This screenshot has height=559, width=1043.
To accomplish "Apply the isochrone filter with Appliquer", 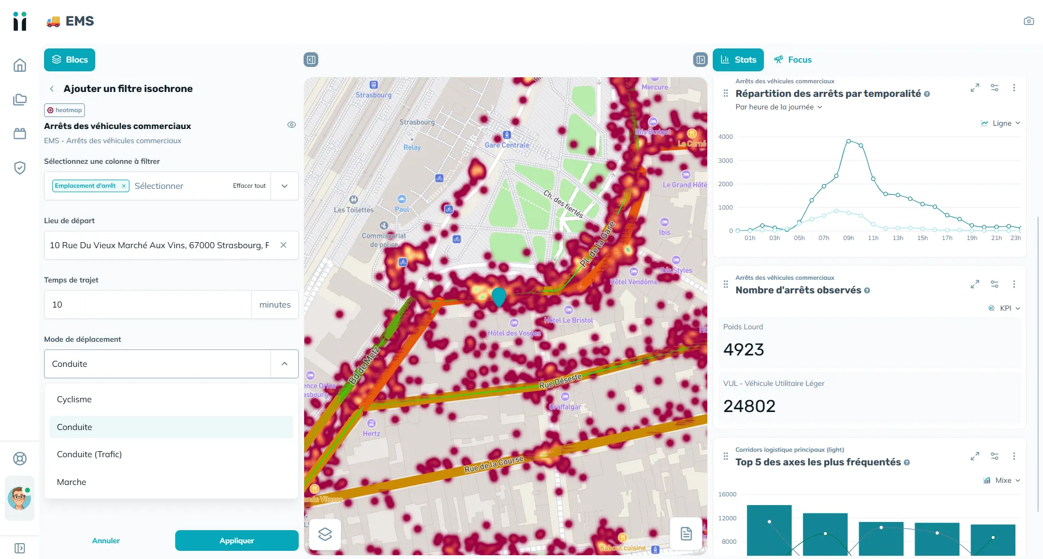I will click(x=237, y=540).
